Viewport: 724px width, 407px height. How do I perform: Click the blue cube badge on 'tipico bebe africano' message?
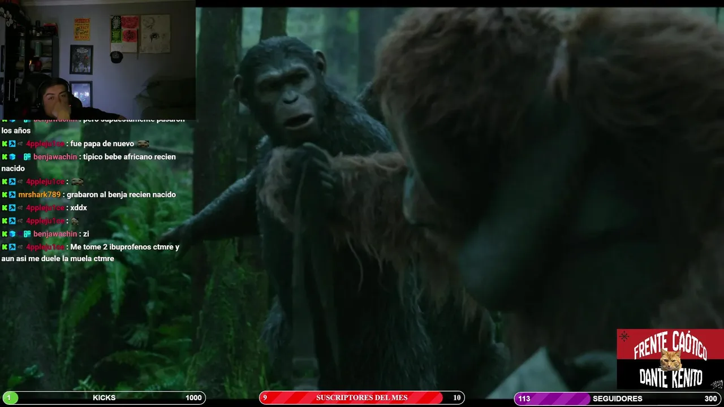[12, 157]
